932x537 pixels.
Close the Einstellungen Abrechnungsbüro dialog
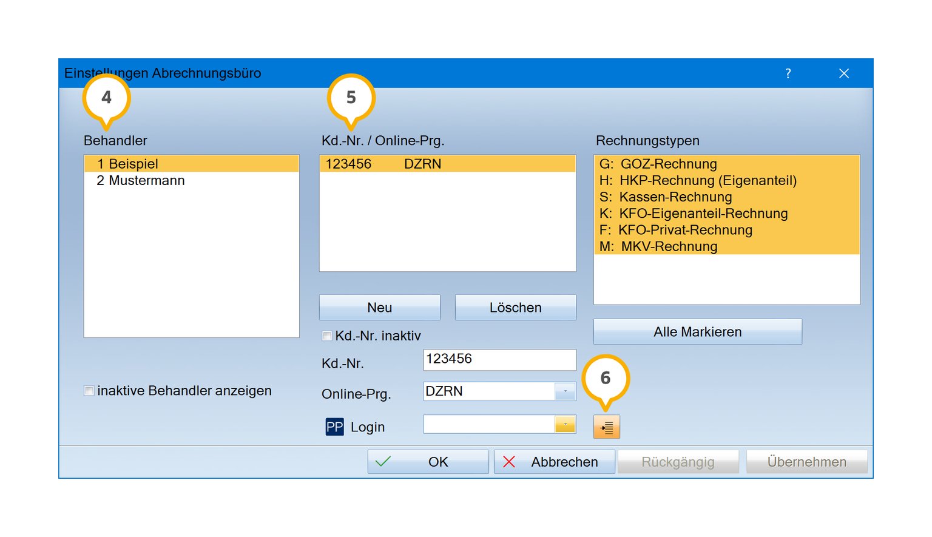tap(843, 73)
